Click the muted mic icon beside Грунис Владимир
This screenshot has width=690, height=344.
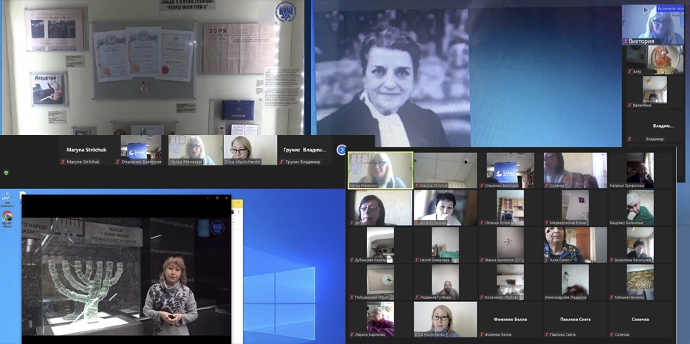coord(281,162)
